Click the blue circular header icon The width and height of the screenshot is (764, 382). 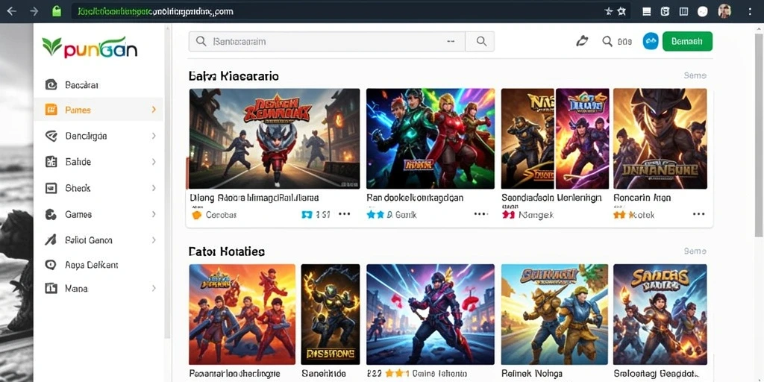click(651, 42)
